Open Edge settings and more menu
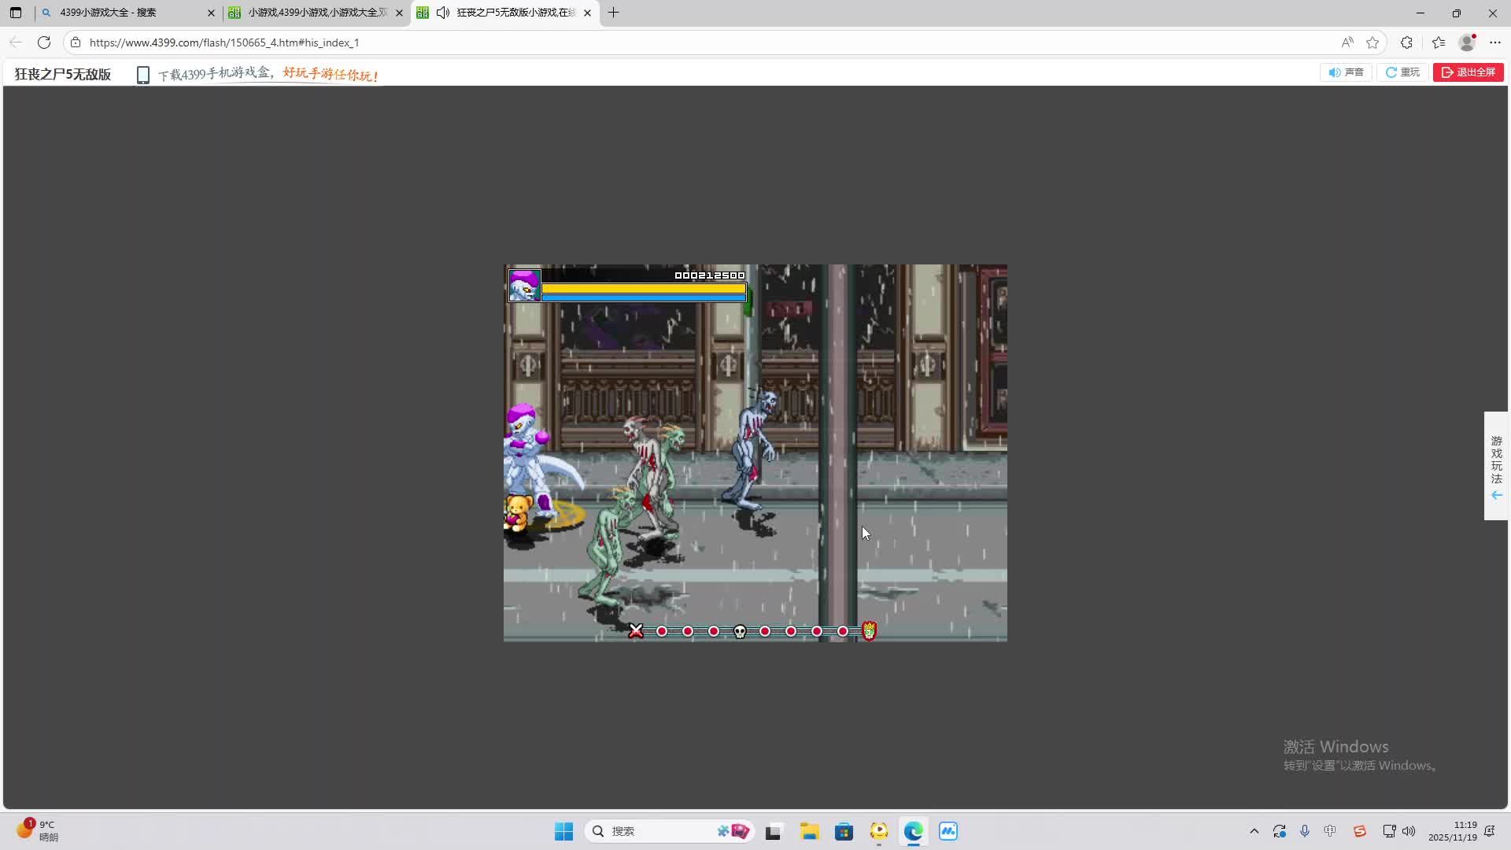The width and height of the screenshot is (1511, 850). point(1495,42)
